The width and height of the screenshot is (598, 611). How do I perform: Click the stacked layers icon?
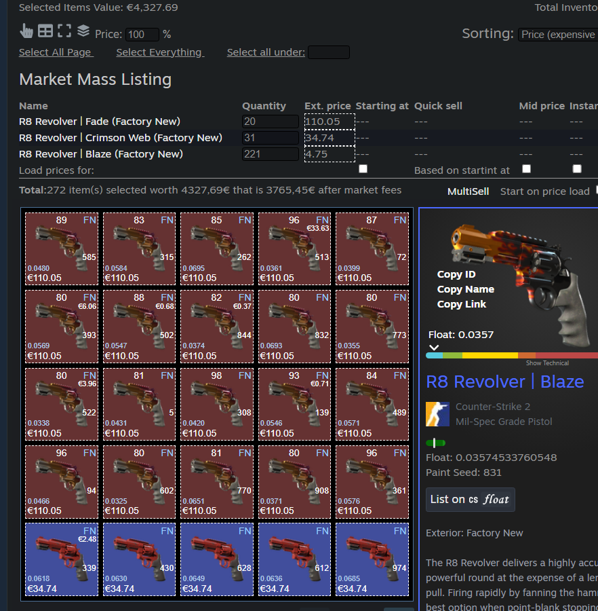83,31
